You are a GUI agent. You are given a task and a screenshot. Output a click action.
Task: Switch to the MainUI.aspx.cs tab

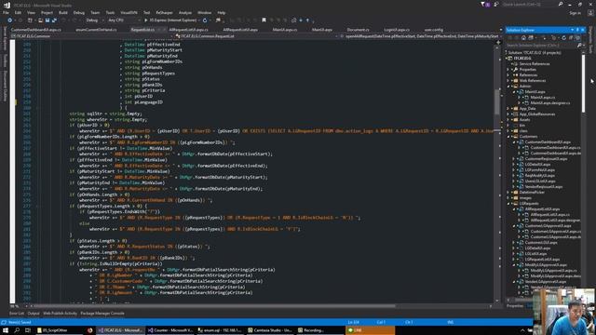285,30
